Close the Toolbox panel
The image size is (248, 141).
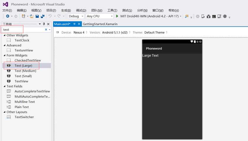(48, 24)
